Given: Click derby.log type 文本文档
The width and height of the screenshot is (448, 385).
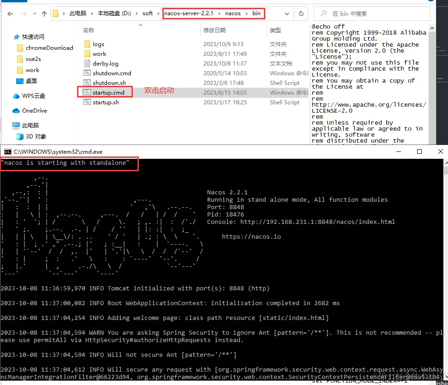Looking at the screenshot, I should tap(281, 63).
